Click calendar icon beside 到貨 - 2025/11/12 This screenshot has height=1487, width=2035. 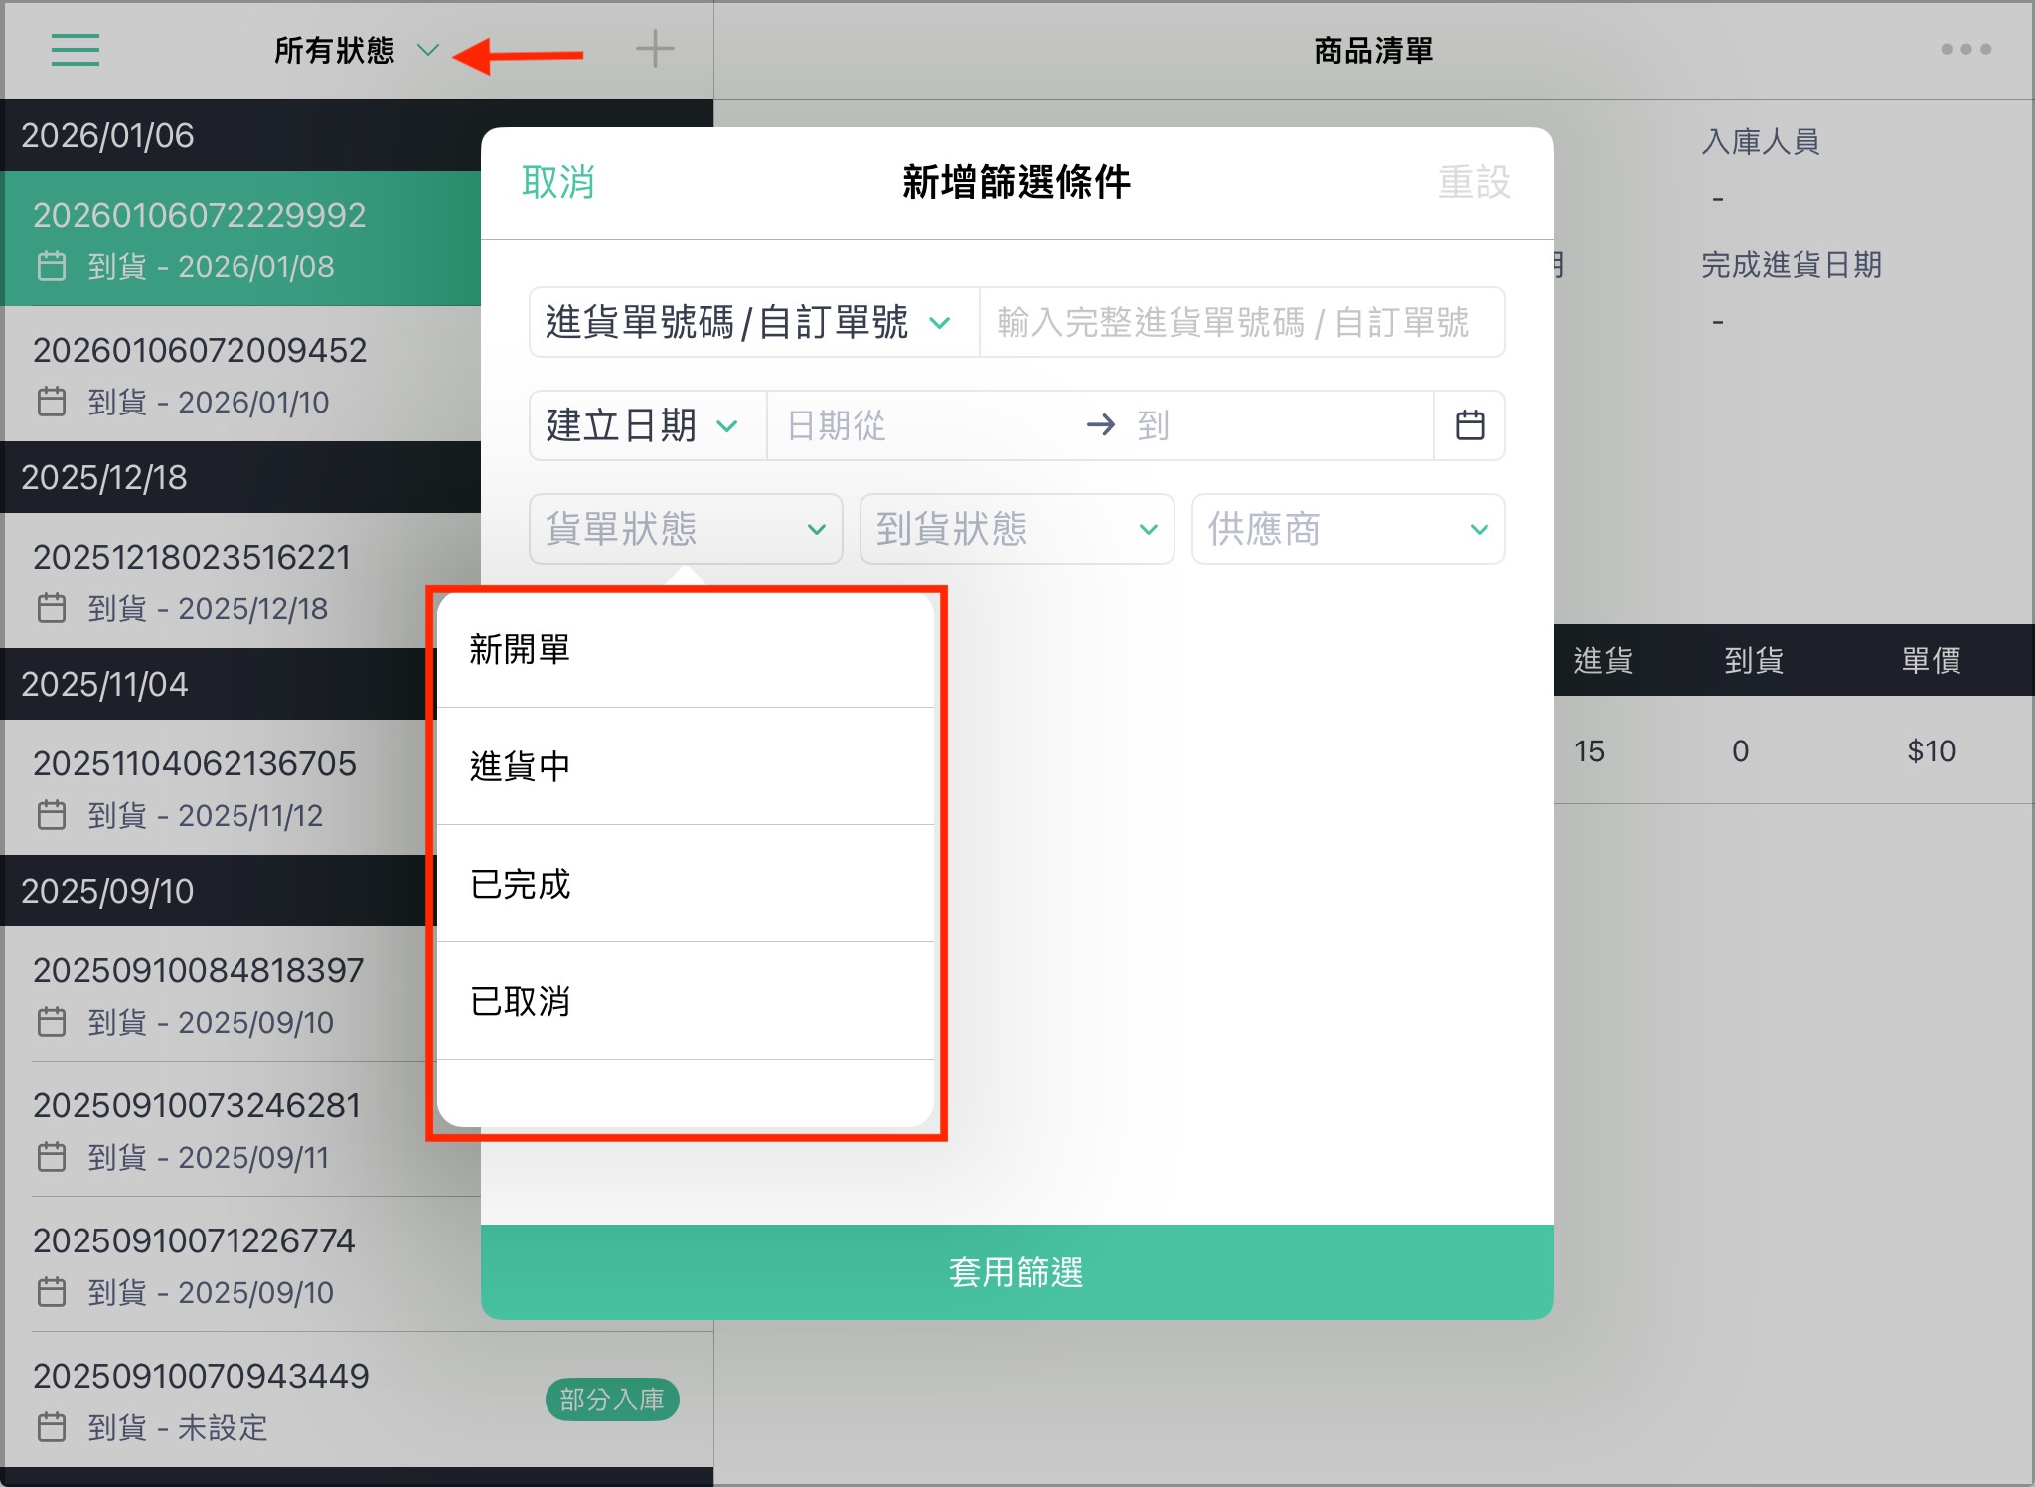click(52, 815)
